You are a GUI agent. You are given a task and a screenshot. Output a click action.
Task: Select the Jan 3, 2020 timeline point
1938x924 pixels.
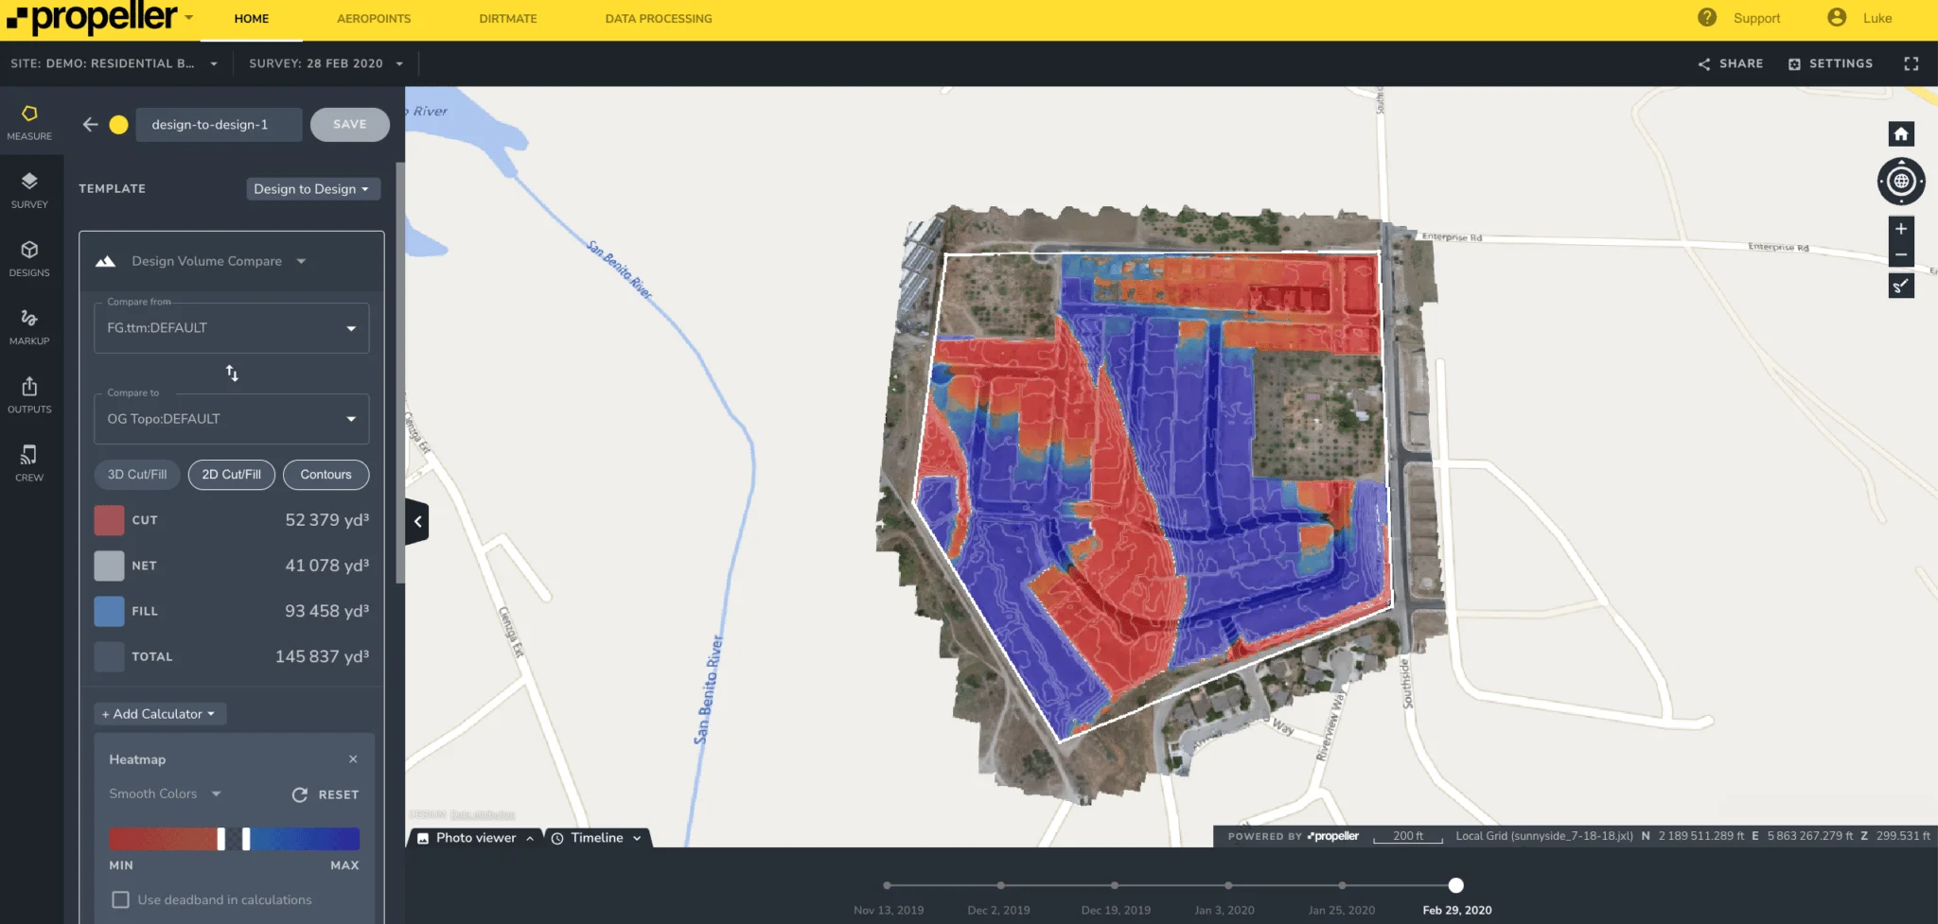[x=1228, y=885]
